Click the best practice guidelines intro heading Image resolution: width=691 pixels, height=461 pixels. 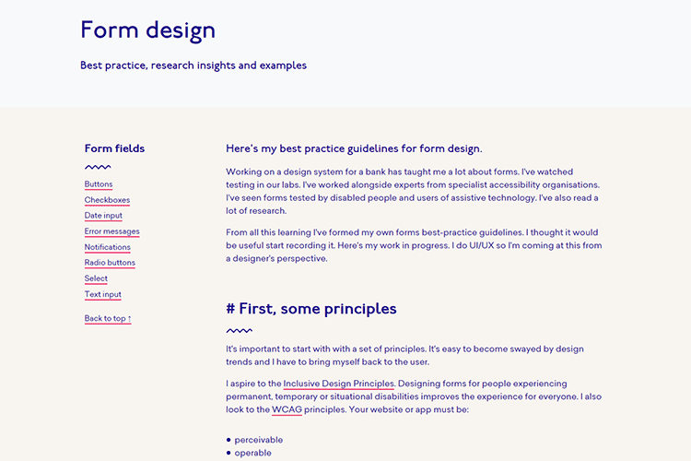pos(354,148)
